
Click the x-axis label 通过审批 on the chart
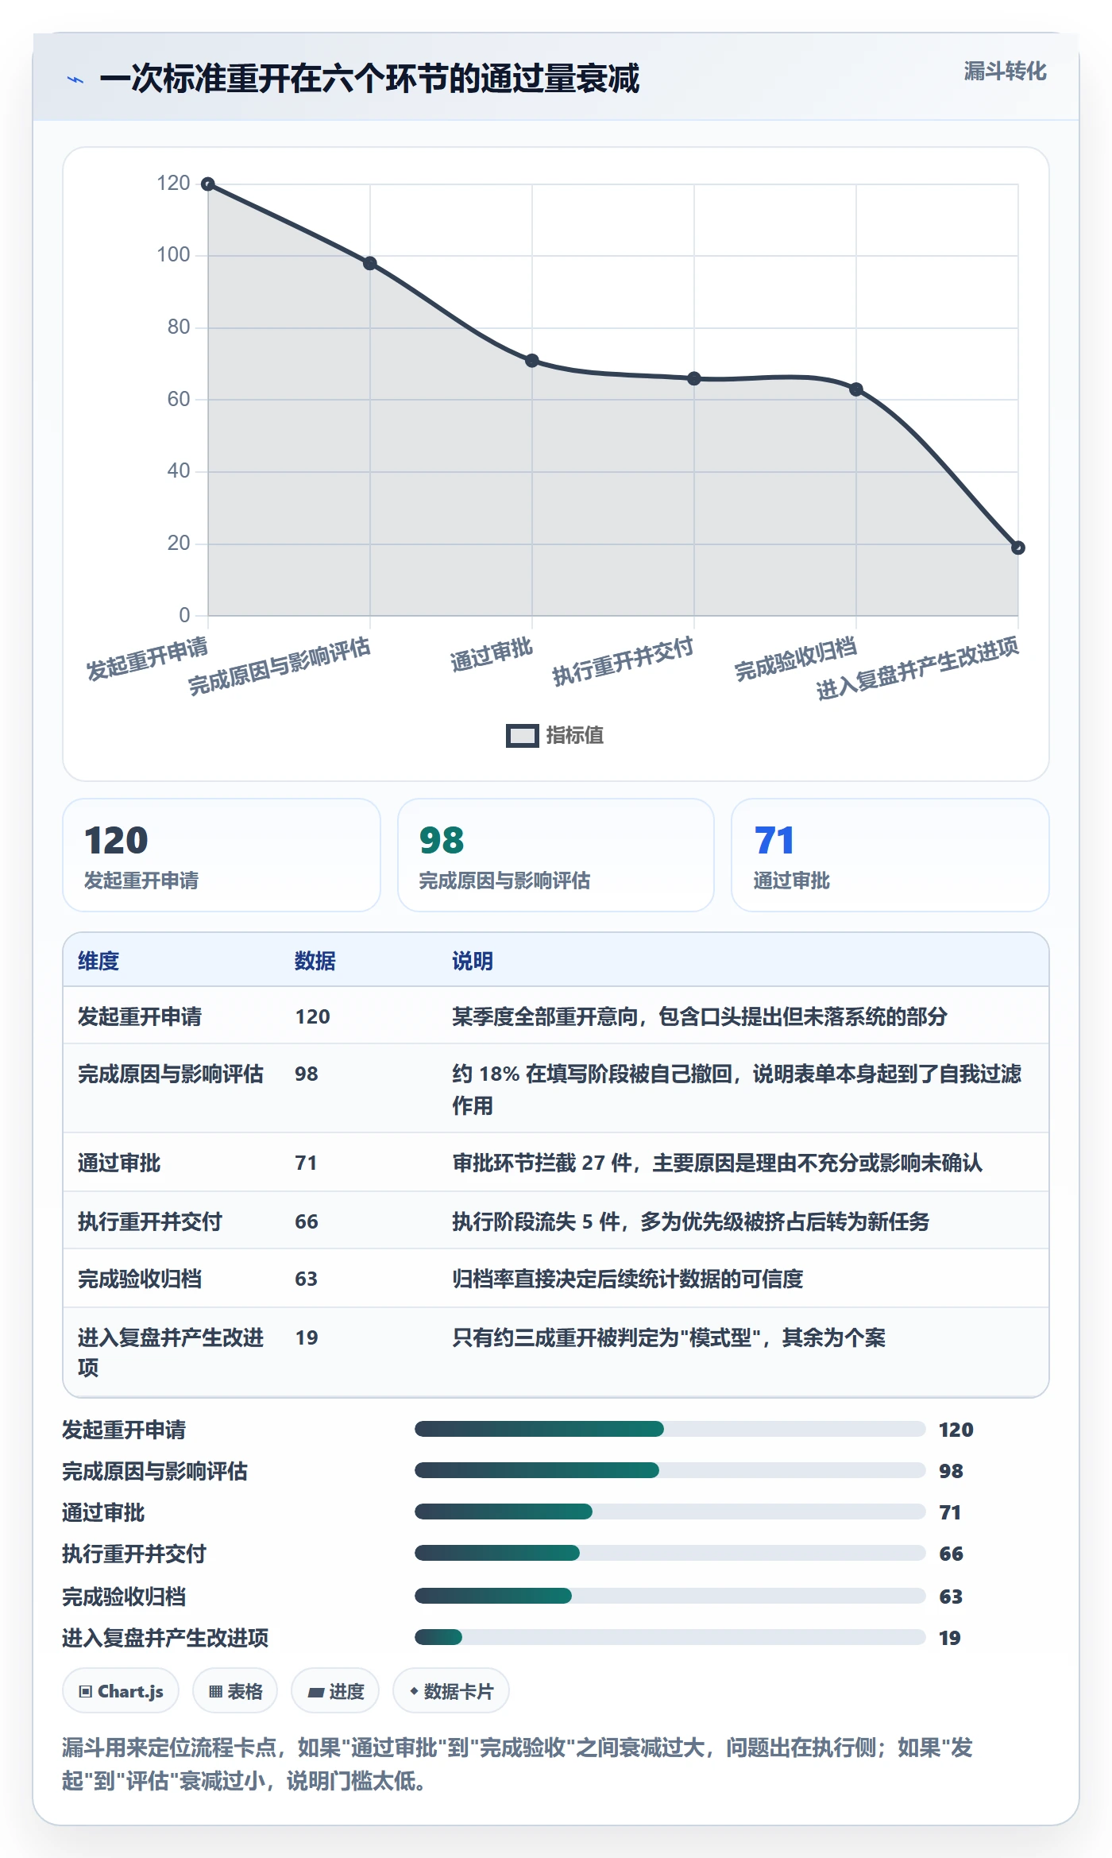point(492,655)
